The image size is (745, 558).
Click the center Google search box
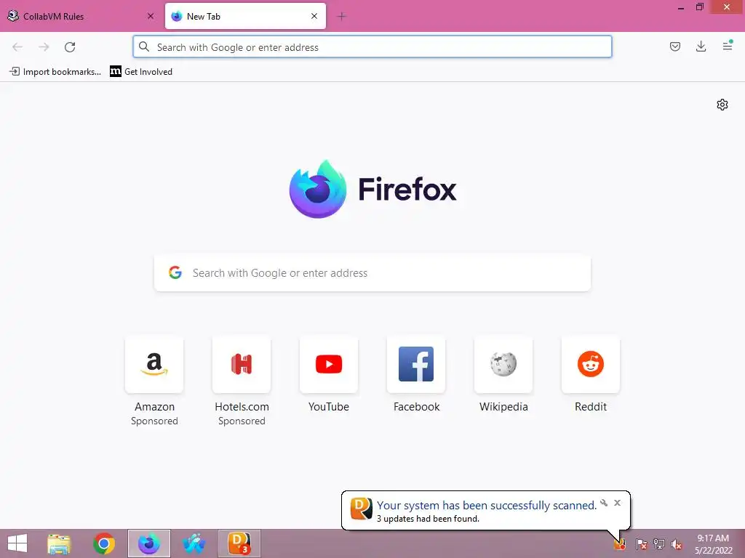pyautogui.click(x=372, y=273)
